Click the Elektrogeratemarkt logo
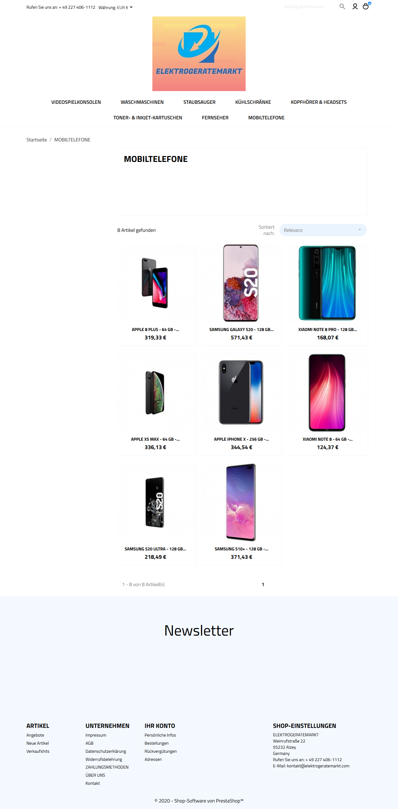 pos(199,54)
